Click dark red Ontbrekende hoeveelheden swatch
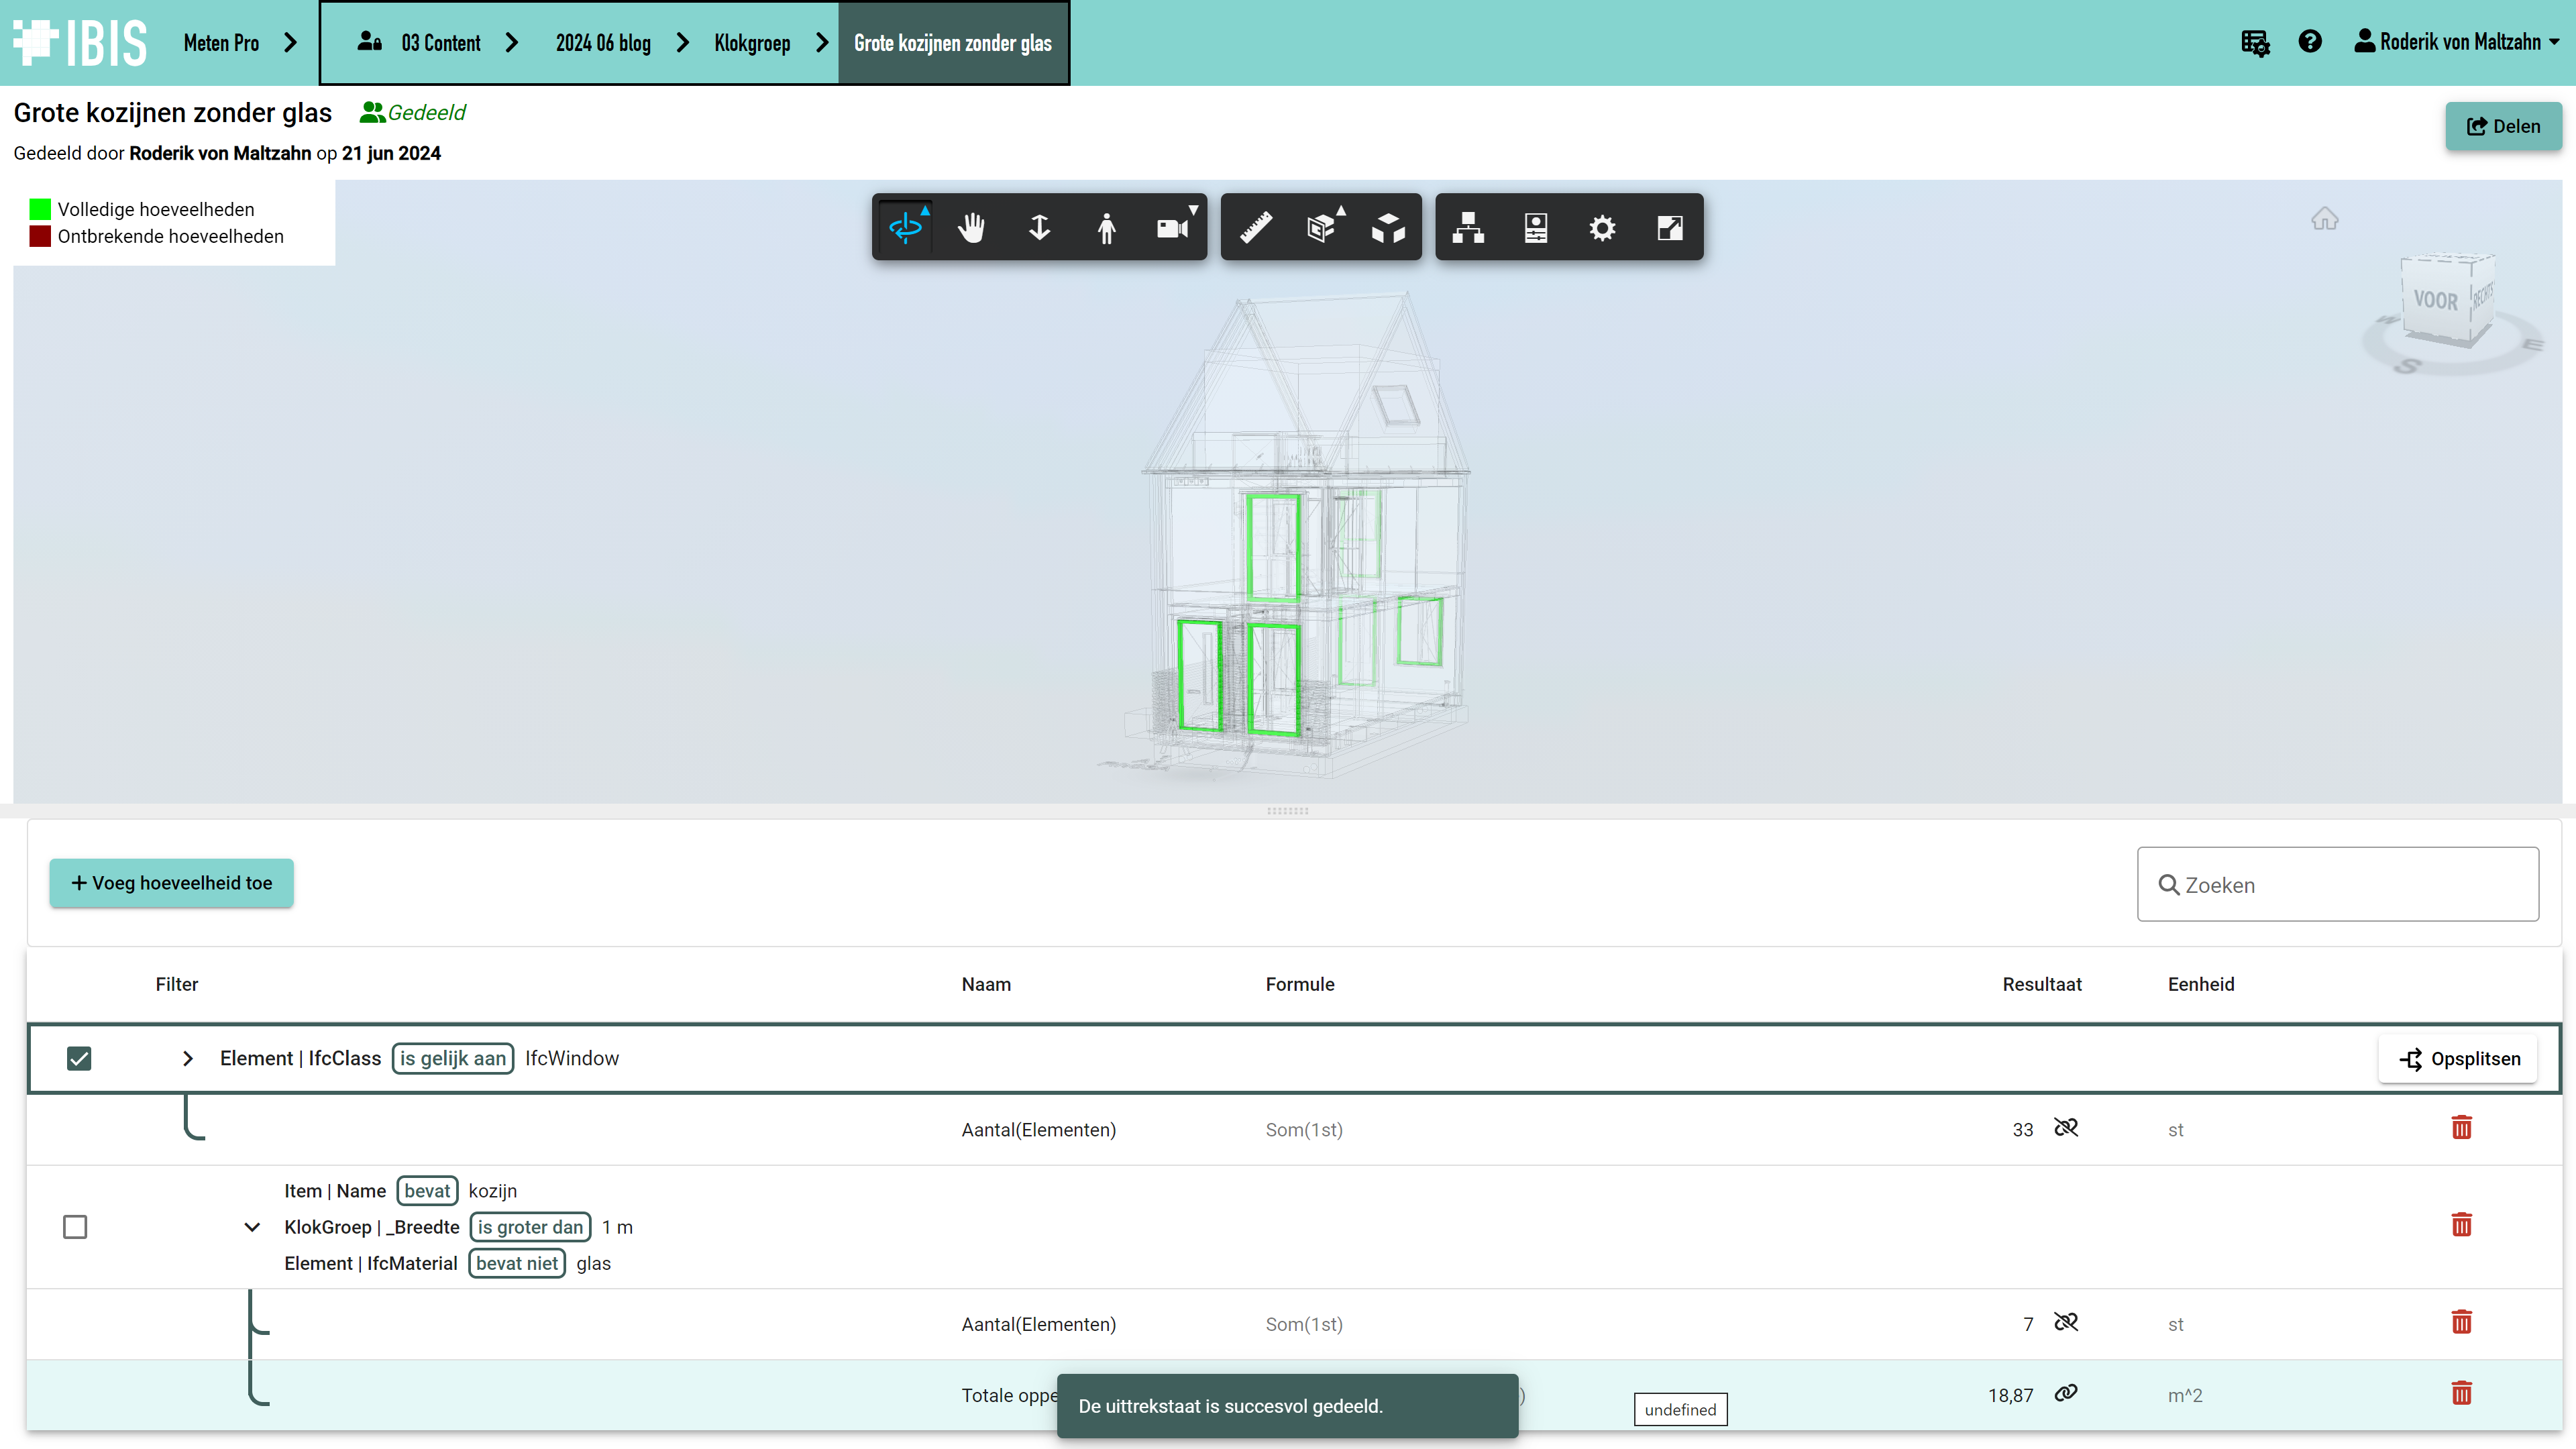Screen dimensions: 2576x1449 tap(40, 236)
